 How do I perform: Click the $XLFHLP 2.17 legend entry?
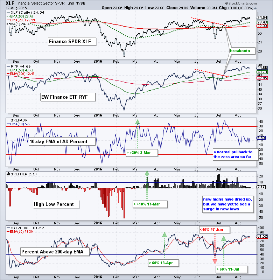[x=22, y=174]
